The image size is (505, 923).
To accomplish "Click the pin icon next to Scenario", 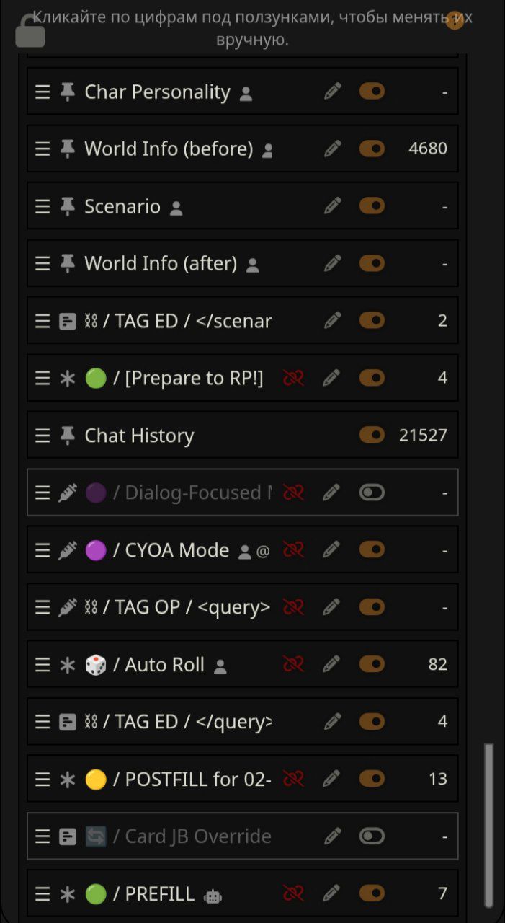I will click(x=68, y=206).
